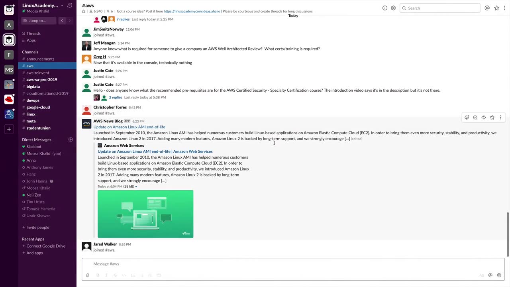Open the notifications bell in the sidebar
510x287 pixels.
tap(70, 6)
